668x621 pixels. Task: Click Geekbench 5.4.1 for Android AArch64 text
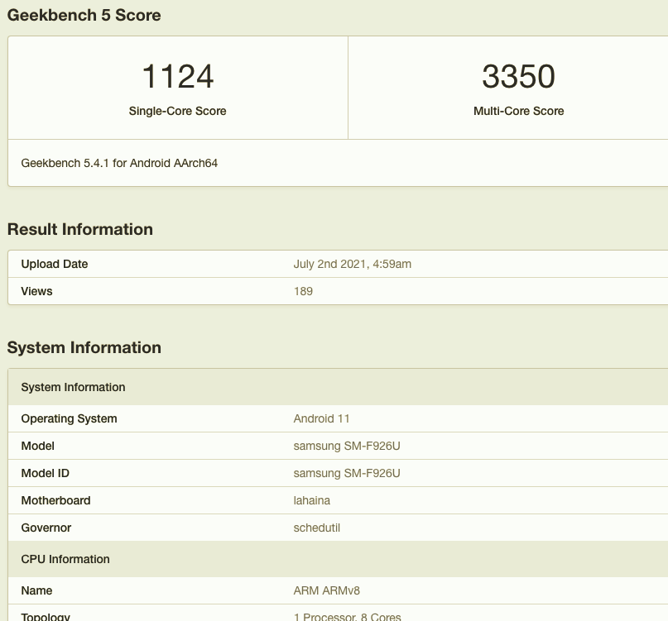[119, 164]
